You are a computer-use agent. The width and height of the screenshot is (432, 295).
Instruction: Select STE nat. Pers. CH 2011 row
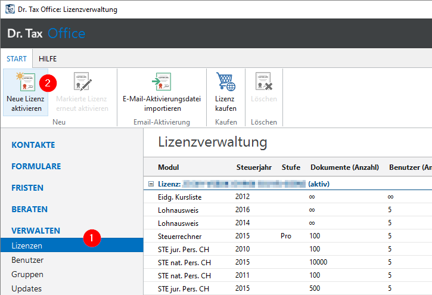tap(288, 275)
